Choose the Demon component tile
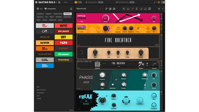The height and width of the screenshot is (112, 199). [x=64, y=31]
